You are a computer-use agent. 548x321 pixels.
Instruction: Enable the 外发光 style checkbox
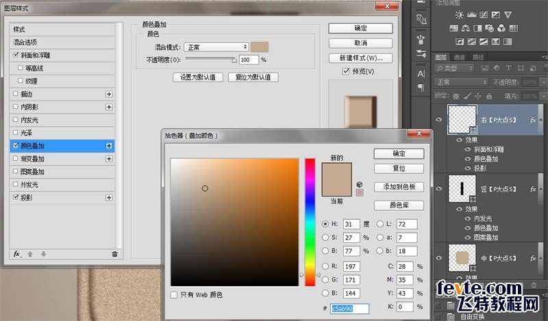(15, 184)
